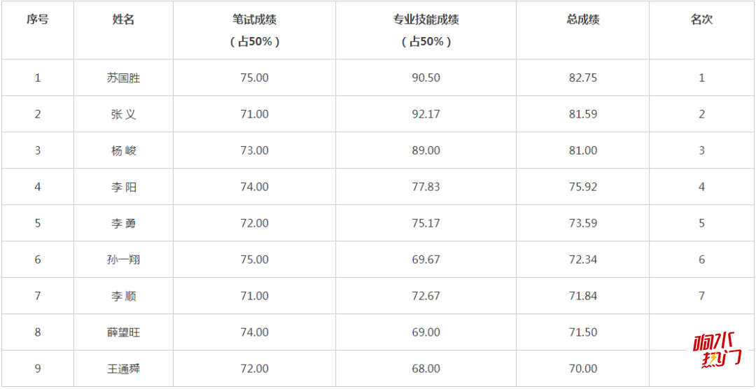Click total score 71.84 for 李顺
This screenshot has height=389, width=756.
point(583,296)
